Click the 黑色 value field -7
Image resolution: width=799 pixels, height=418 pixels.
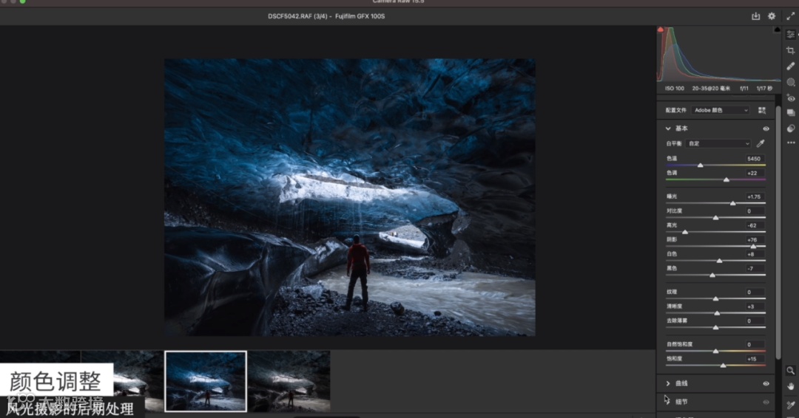click(754, 269)
